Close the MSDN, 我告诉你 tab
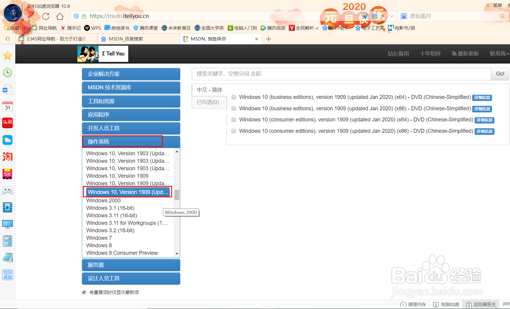Image resolution: width=510 pixels, height=309 pixels. pyautogui.click(x=256, y=39)
